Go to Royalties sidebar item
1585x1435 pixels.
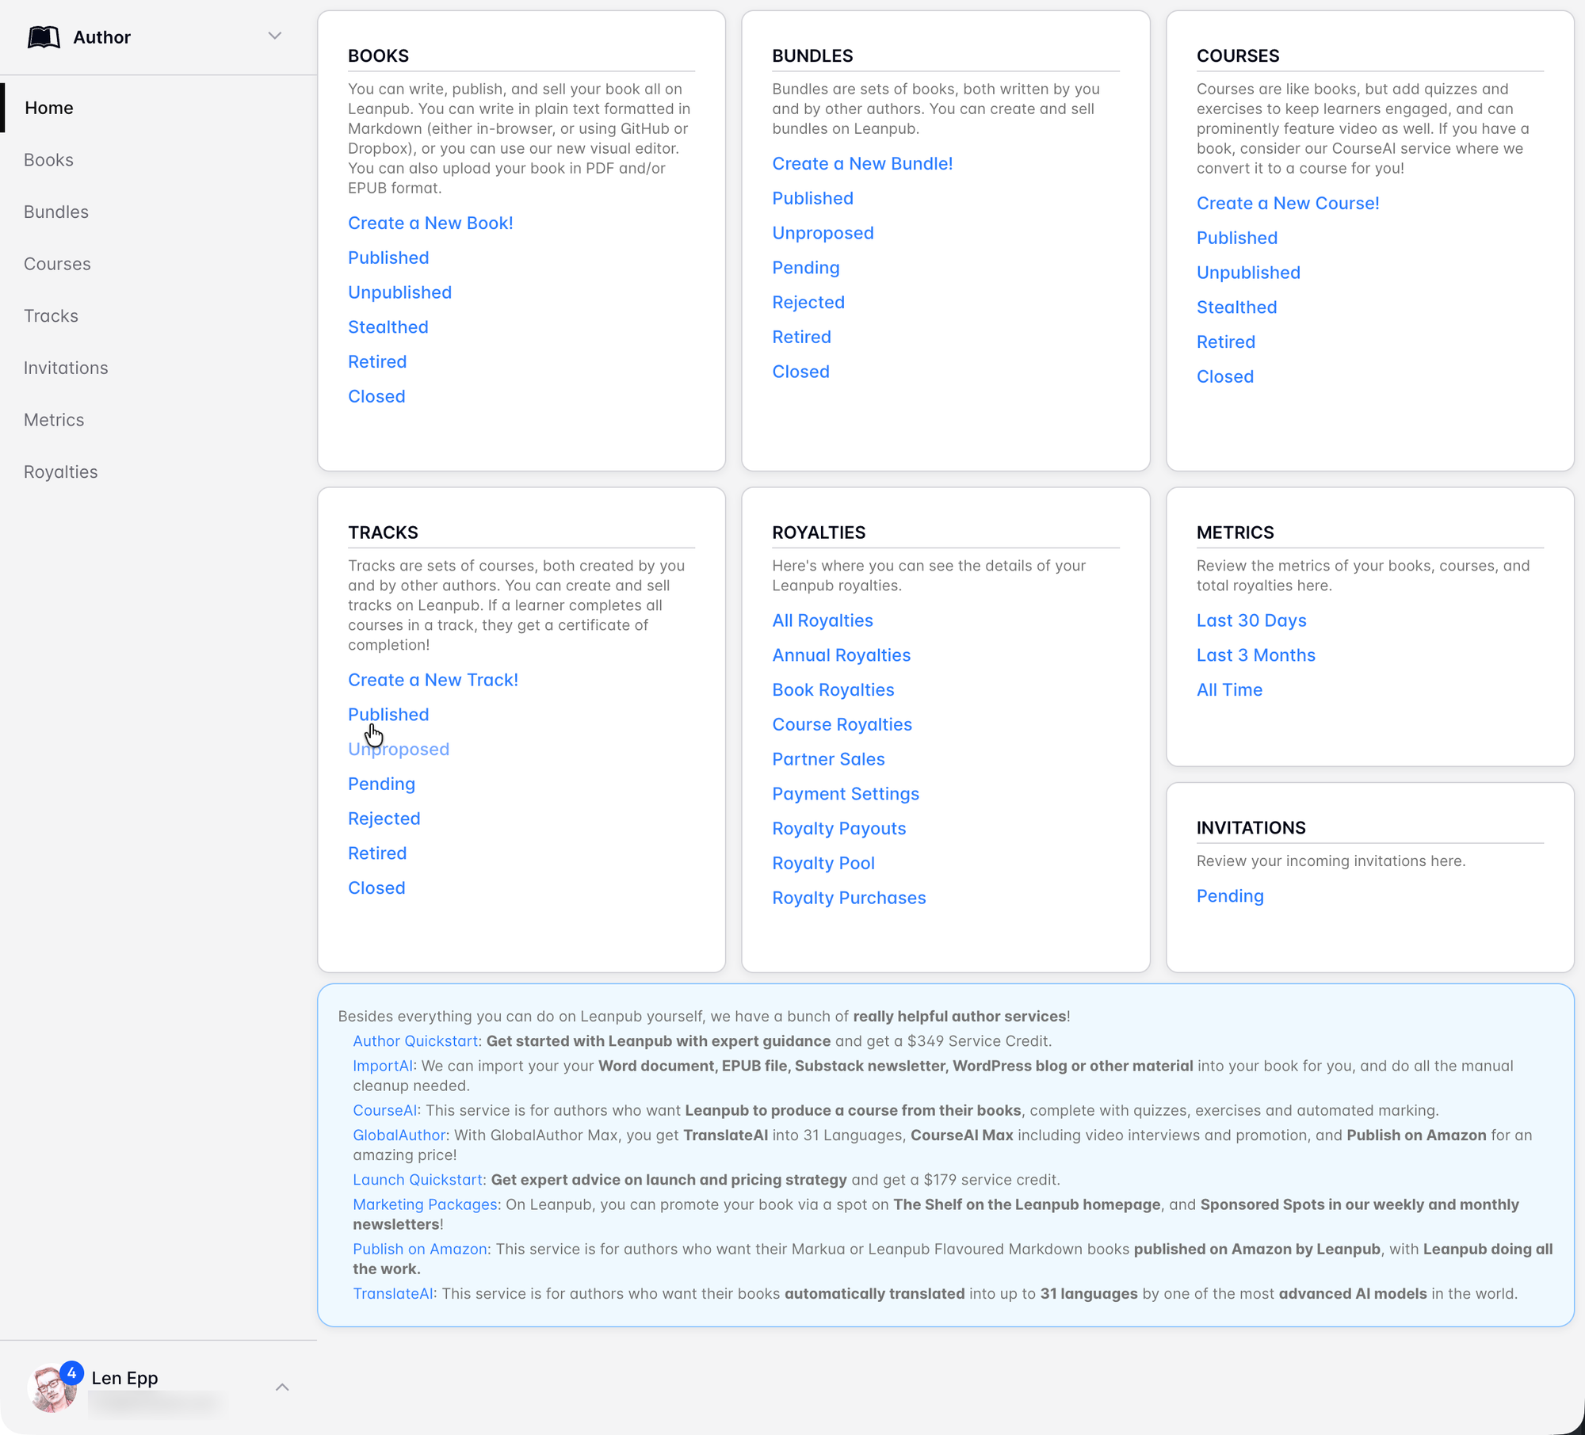[60, 472]
